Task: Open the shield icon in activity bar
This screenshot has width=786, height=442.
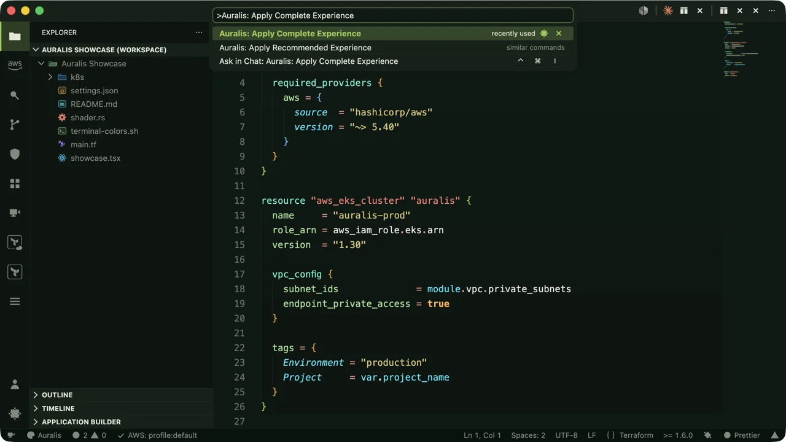Action: pyautogui.click(x=15, y=154)
